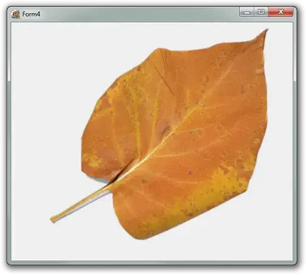
Task: Maximize the Form4 window
Action: click(261, 12)
